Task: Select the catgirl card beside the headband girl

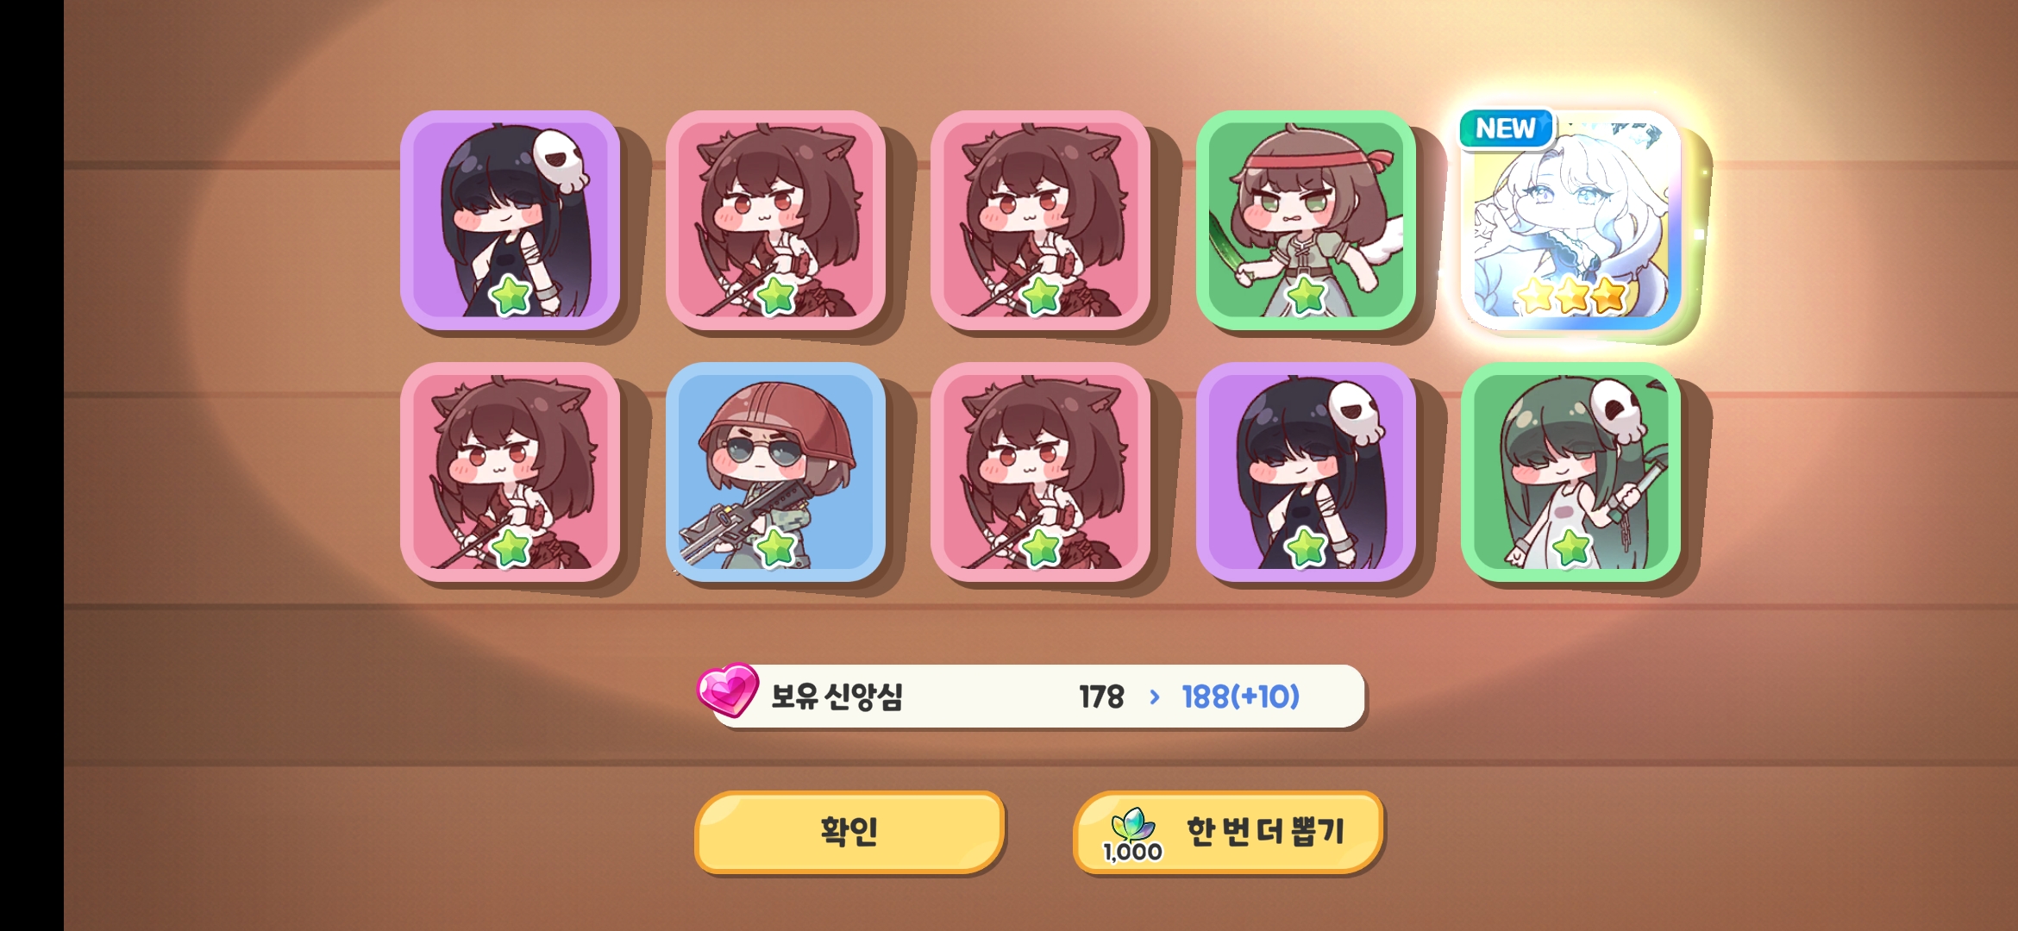Action: [1041, 220]
